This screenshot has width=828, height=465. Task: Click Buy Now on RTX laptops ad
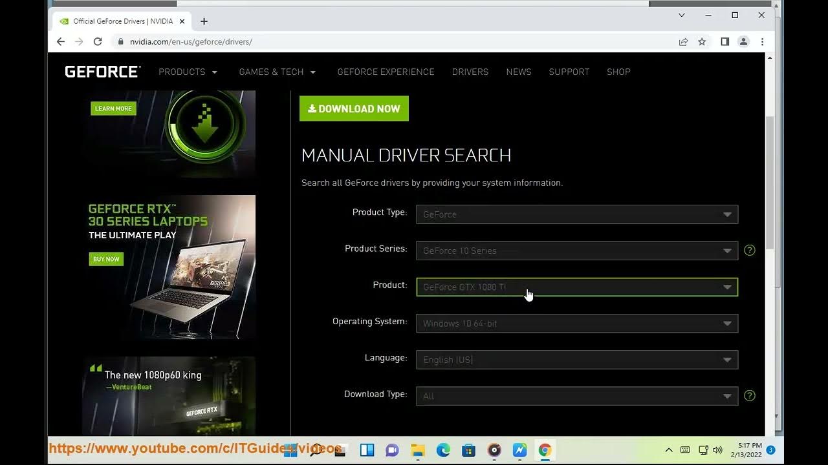106,259
